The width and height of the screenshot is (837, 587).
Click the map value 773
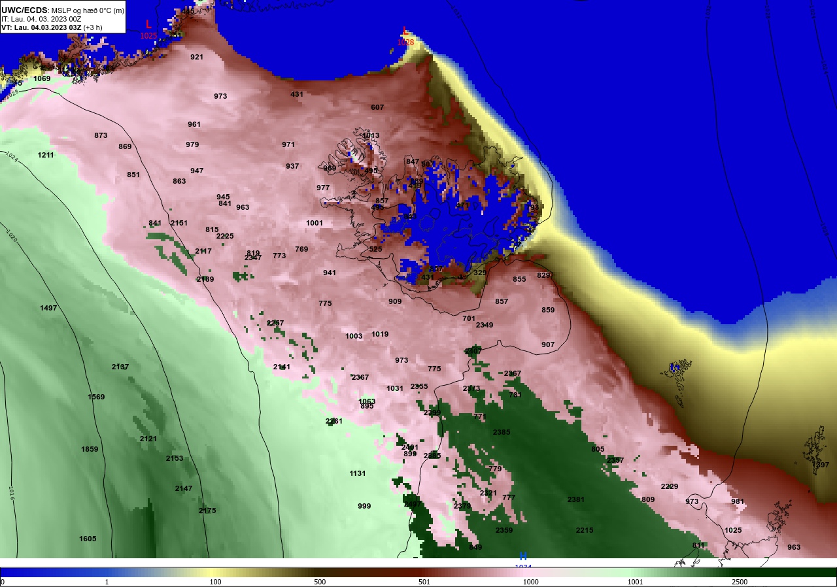pos(279,256)
